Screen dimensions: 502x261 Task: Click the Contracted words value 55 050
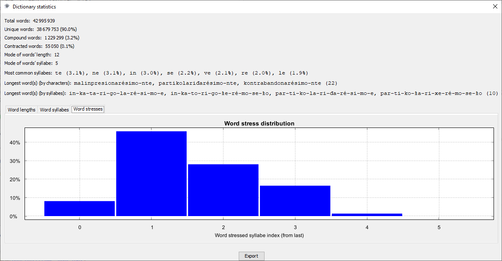[x=52, y=46]
